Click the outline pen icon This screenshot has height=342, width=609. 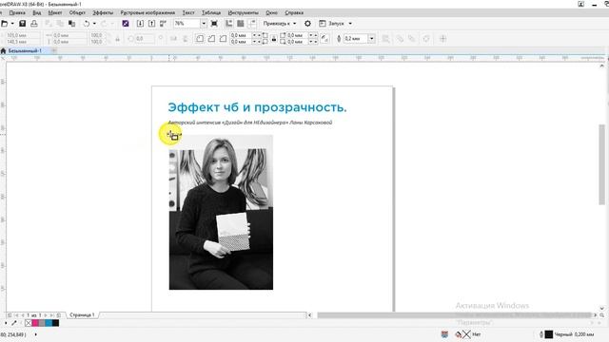[x=339, y=38]
